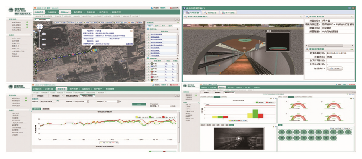Image resolution: width=362 pixels, height=159 pixels.
Task: Collapse the 井盖基本信息 panel
Action: pyautogui.click(x=352, y=17)
